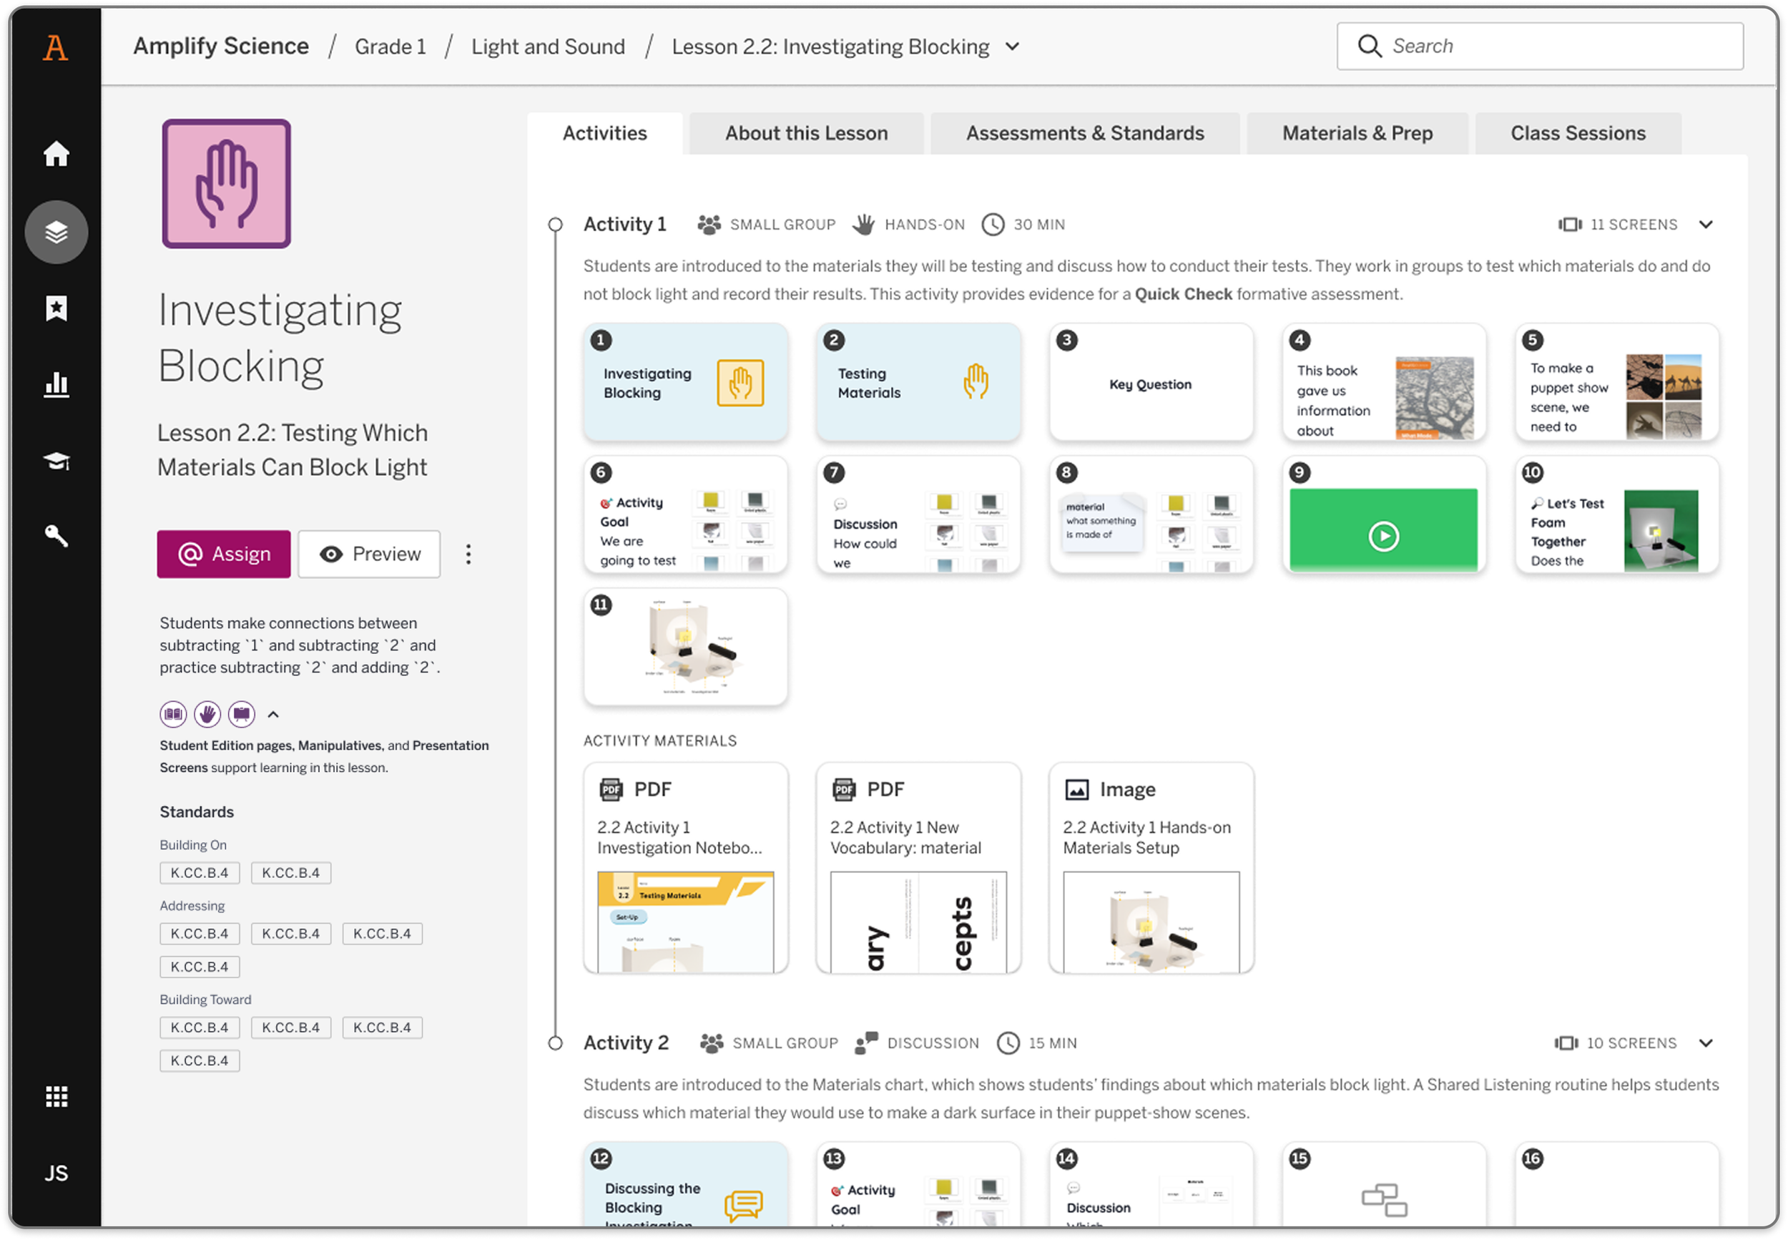Open screen 4 This book gave us information

1385,382
